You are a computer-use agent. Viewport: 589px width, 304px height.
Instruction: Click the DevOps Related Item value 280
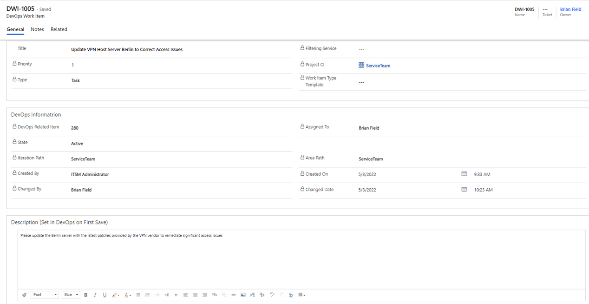click(75, 128)
